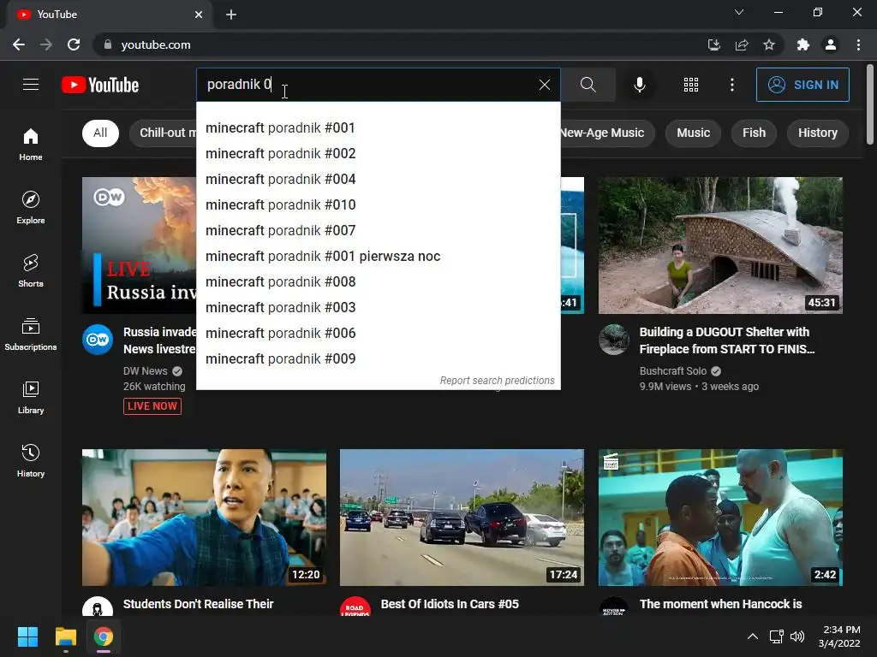The height and width of the screenshot is (657, 877).
Task: Open a new browser tab
Action: [x=231, y=15]
